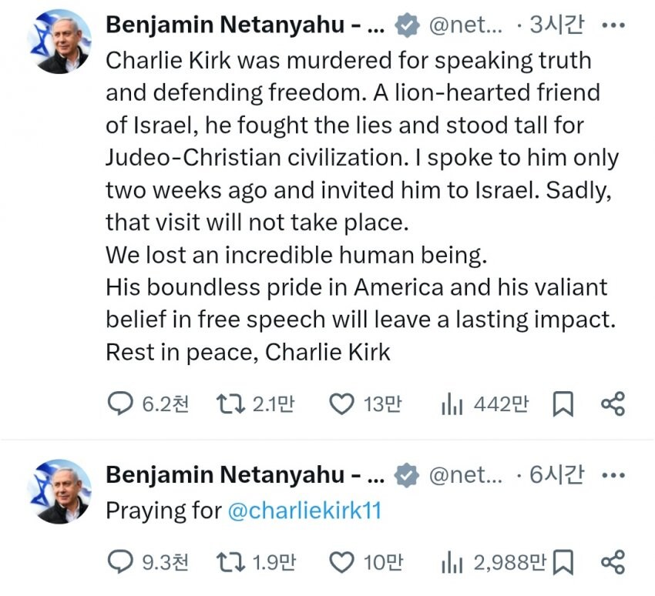Bookmark the 'Praying for' tweet

click(x=563, y=562)
